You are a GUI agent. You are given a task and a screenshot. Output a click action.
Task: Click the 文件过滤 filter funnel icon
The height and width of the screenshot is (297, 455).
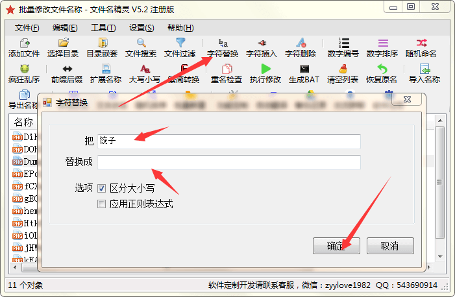coord(180,43)
